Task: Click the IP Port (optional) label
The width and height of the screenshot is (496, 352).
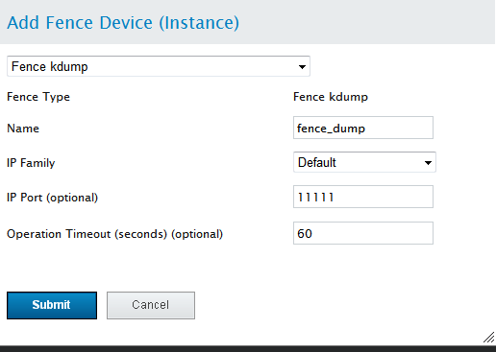Action: pyautogui.click(x=53, y=198)
